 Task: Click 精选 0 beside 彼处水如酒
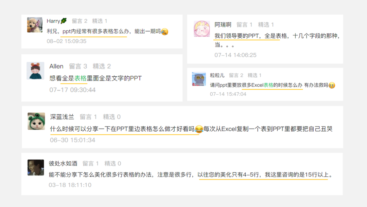112,164
